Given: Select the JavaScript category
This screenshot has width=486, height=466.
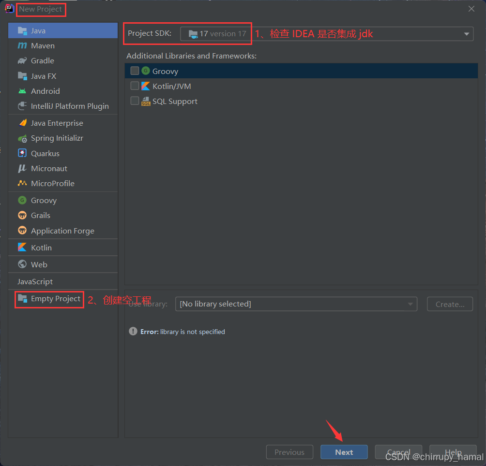Looking at the screenshot, I should pos(63,281).
